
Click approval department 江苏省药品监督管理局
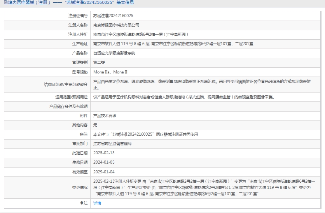click(112, 144)
